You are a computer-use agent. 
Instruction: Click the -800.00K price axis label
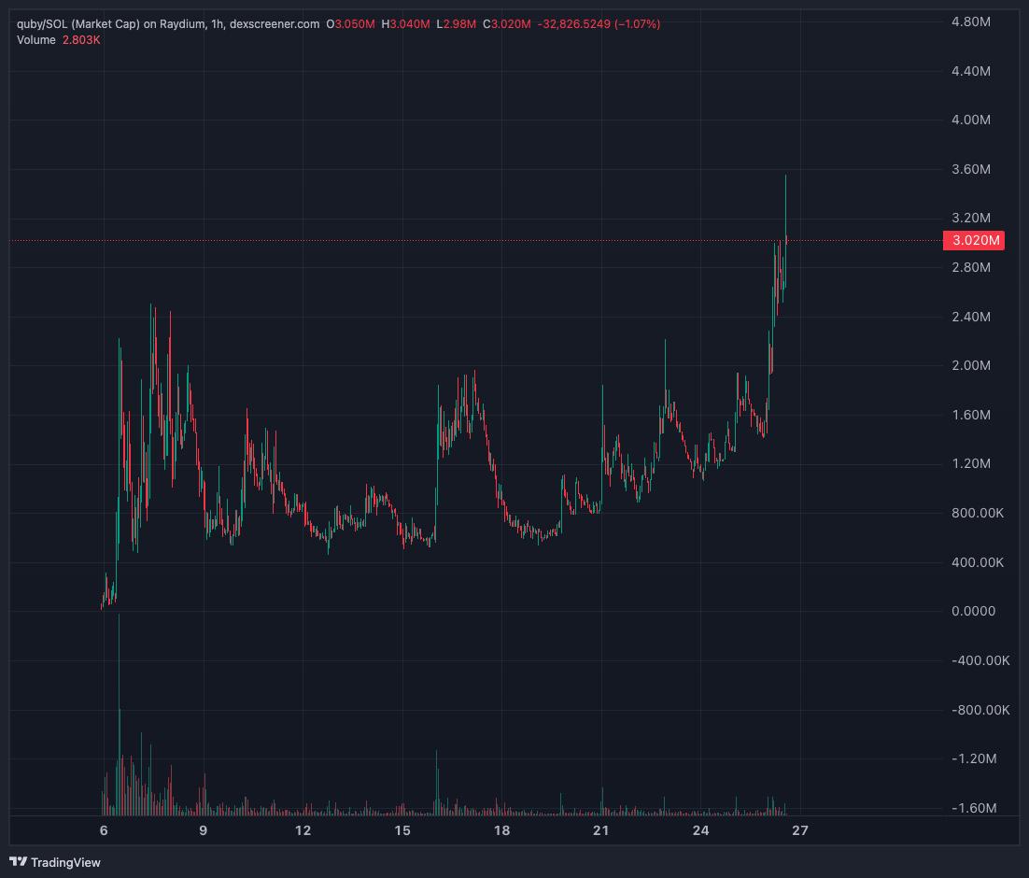[980, 710]
